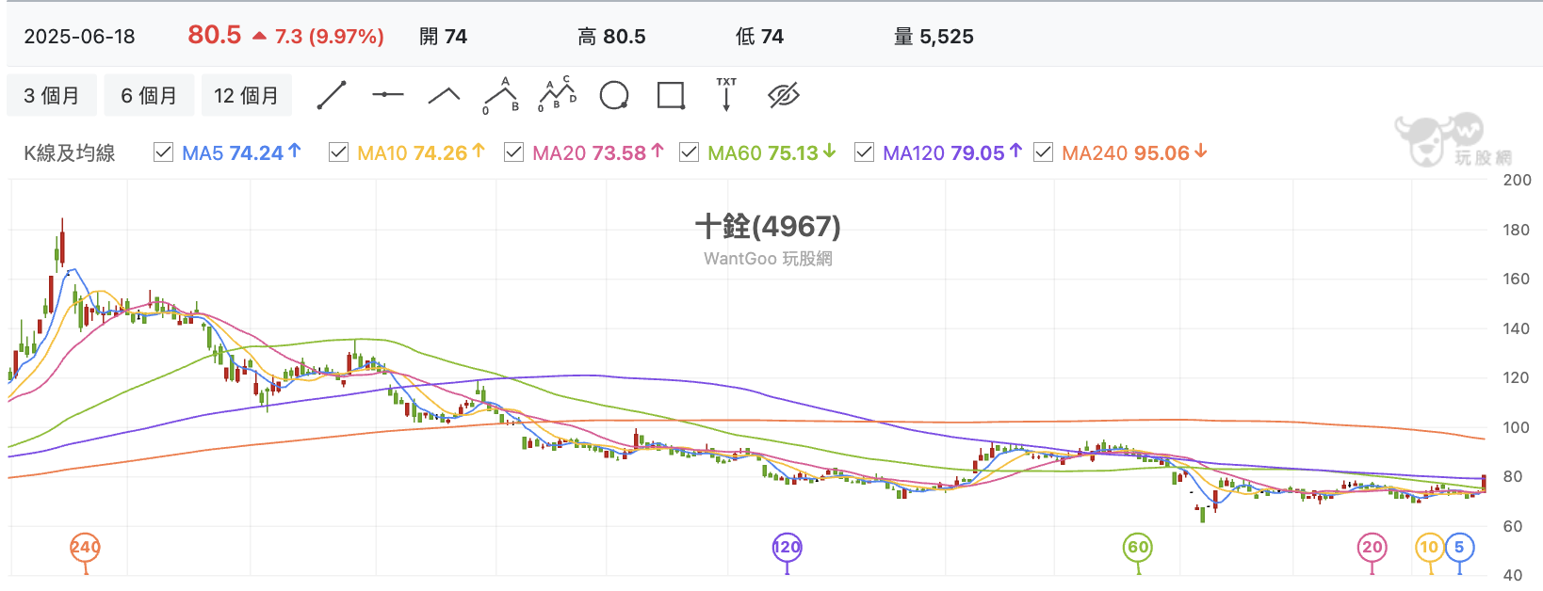The height and width of the screenshot is (591, 1543).
Task: Disable the MA20 line checkbox
Action: pyautogui.click(x=513, y=152)
